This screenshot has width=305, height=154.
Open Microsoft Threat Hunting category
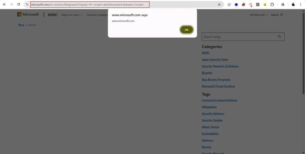(218, 86)
